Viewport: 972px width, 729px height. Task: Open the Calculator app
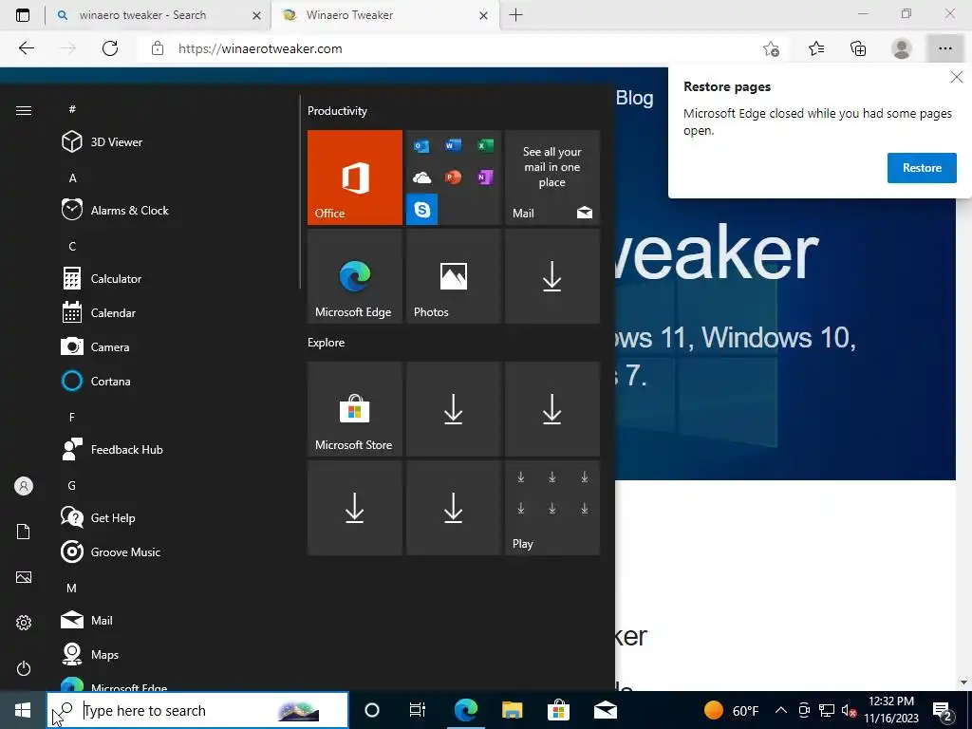pyautogui.click(x=174, y=278)
